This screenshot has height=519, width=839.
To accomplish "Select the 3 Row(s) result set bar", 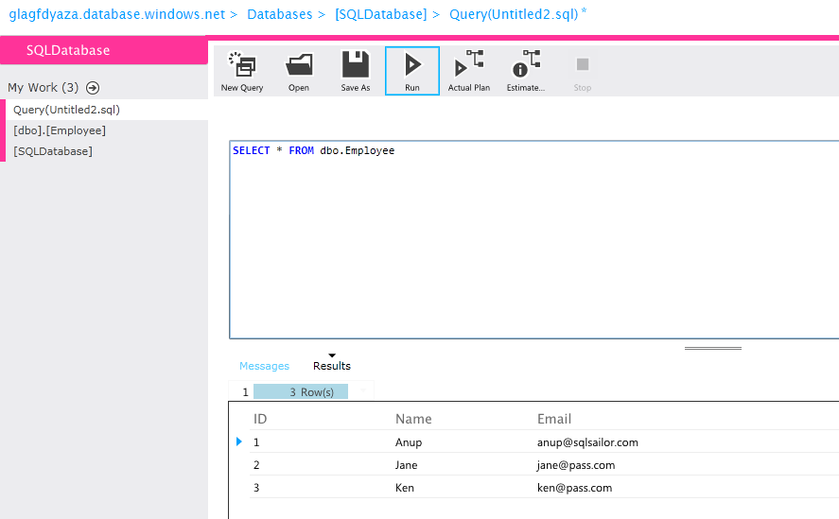I will (x=301, y=391).
